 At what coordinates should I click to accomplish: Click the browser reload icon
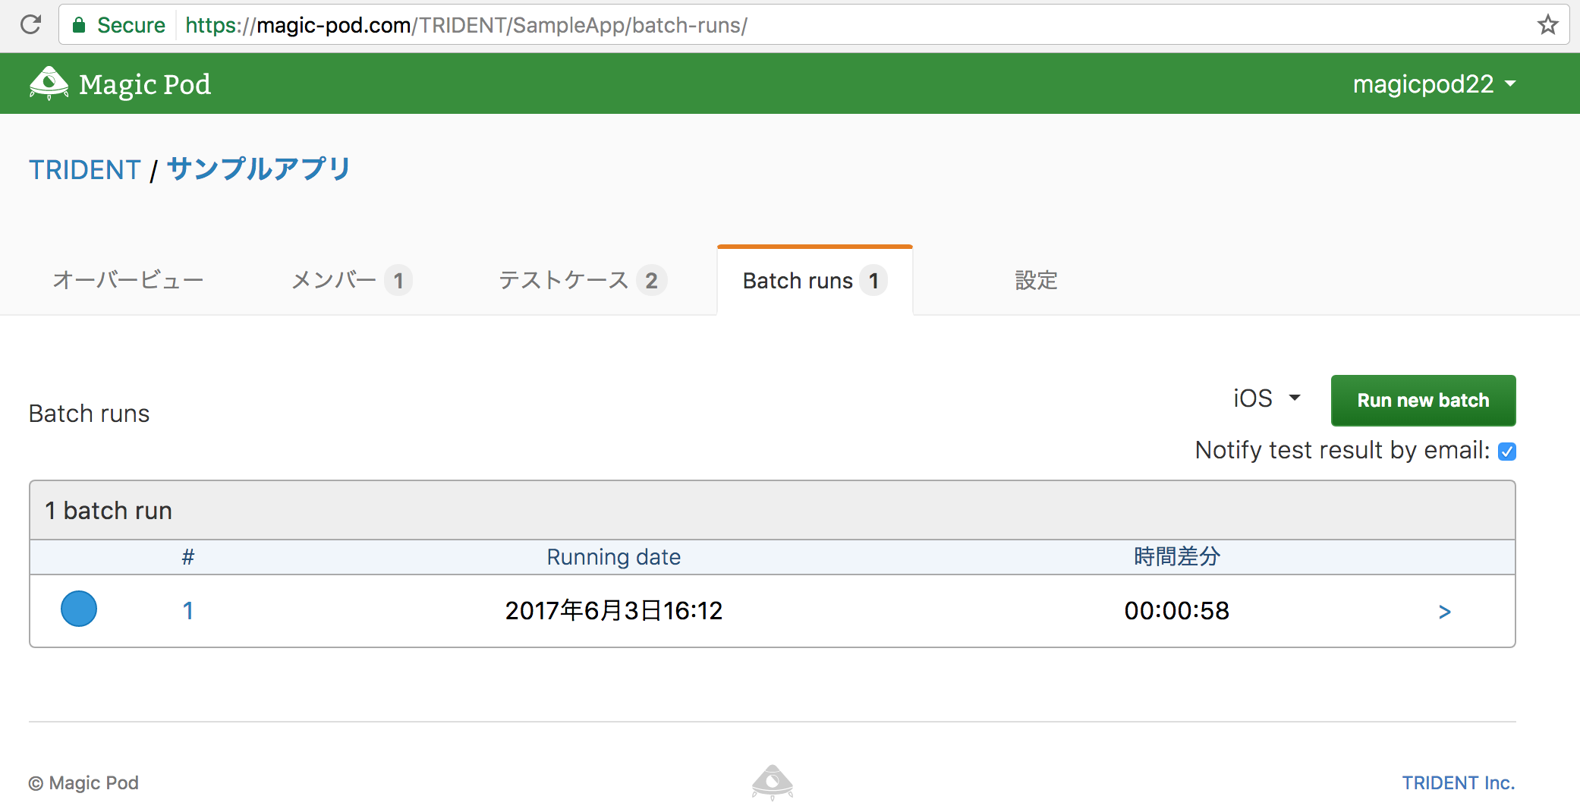tap(30, 25)
